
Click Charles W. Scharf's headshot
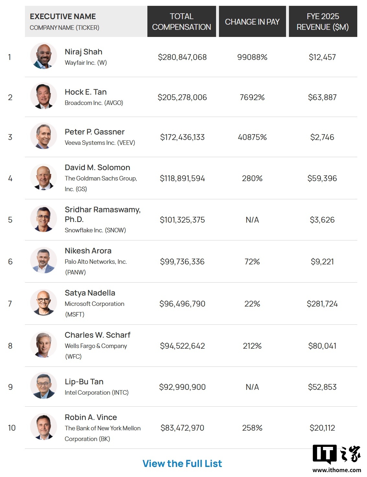click(x=43, y=344)
